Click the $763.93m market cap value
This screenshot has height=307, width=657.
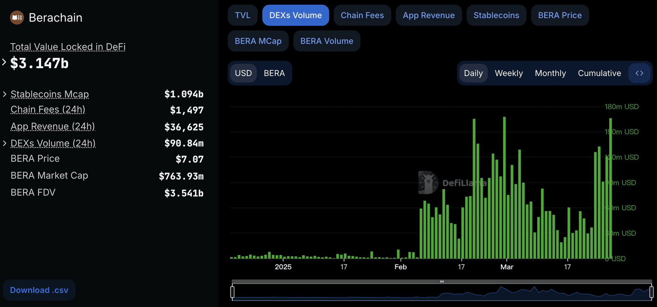tap(181, 176)
